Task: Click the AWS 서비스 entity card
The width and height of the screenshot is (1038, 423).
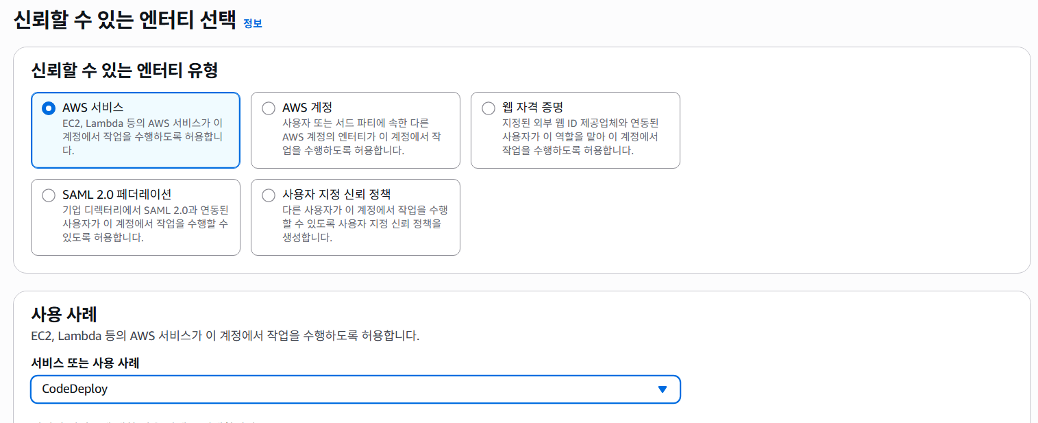Action: tap(135, 130)
